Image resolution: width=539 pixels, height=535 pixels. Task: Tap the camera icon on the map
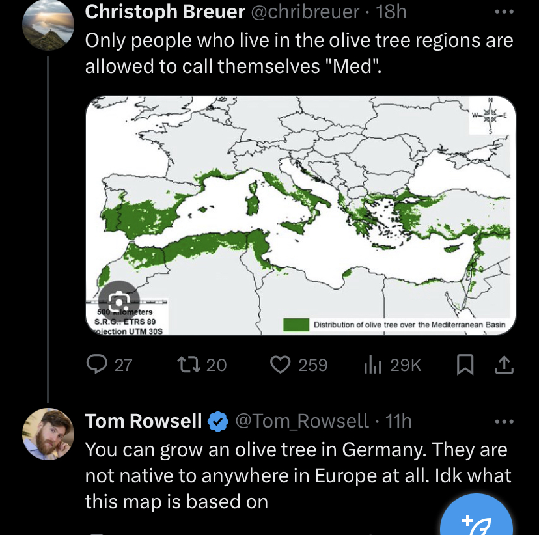point(119,301)
